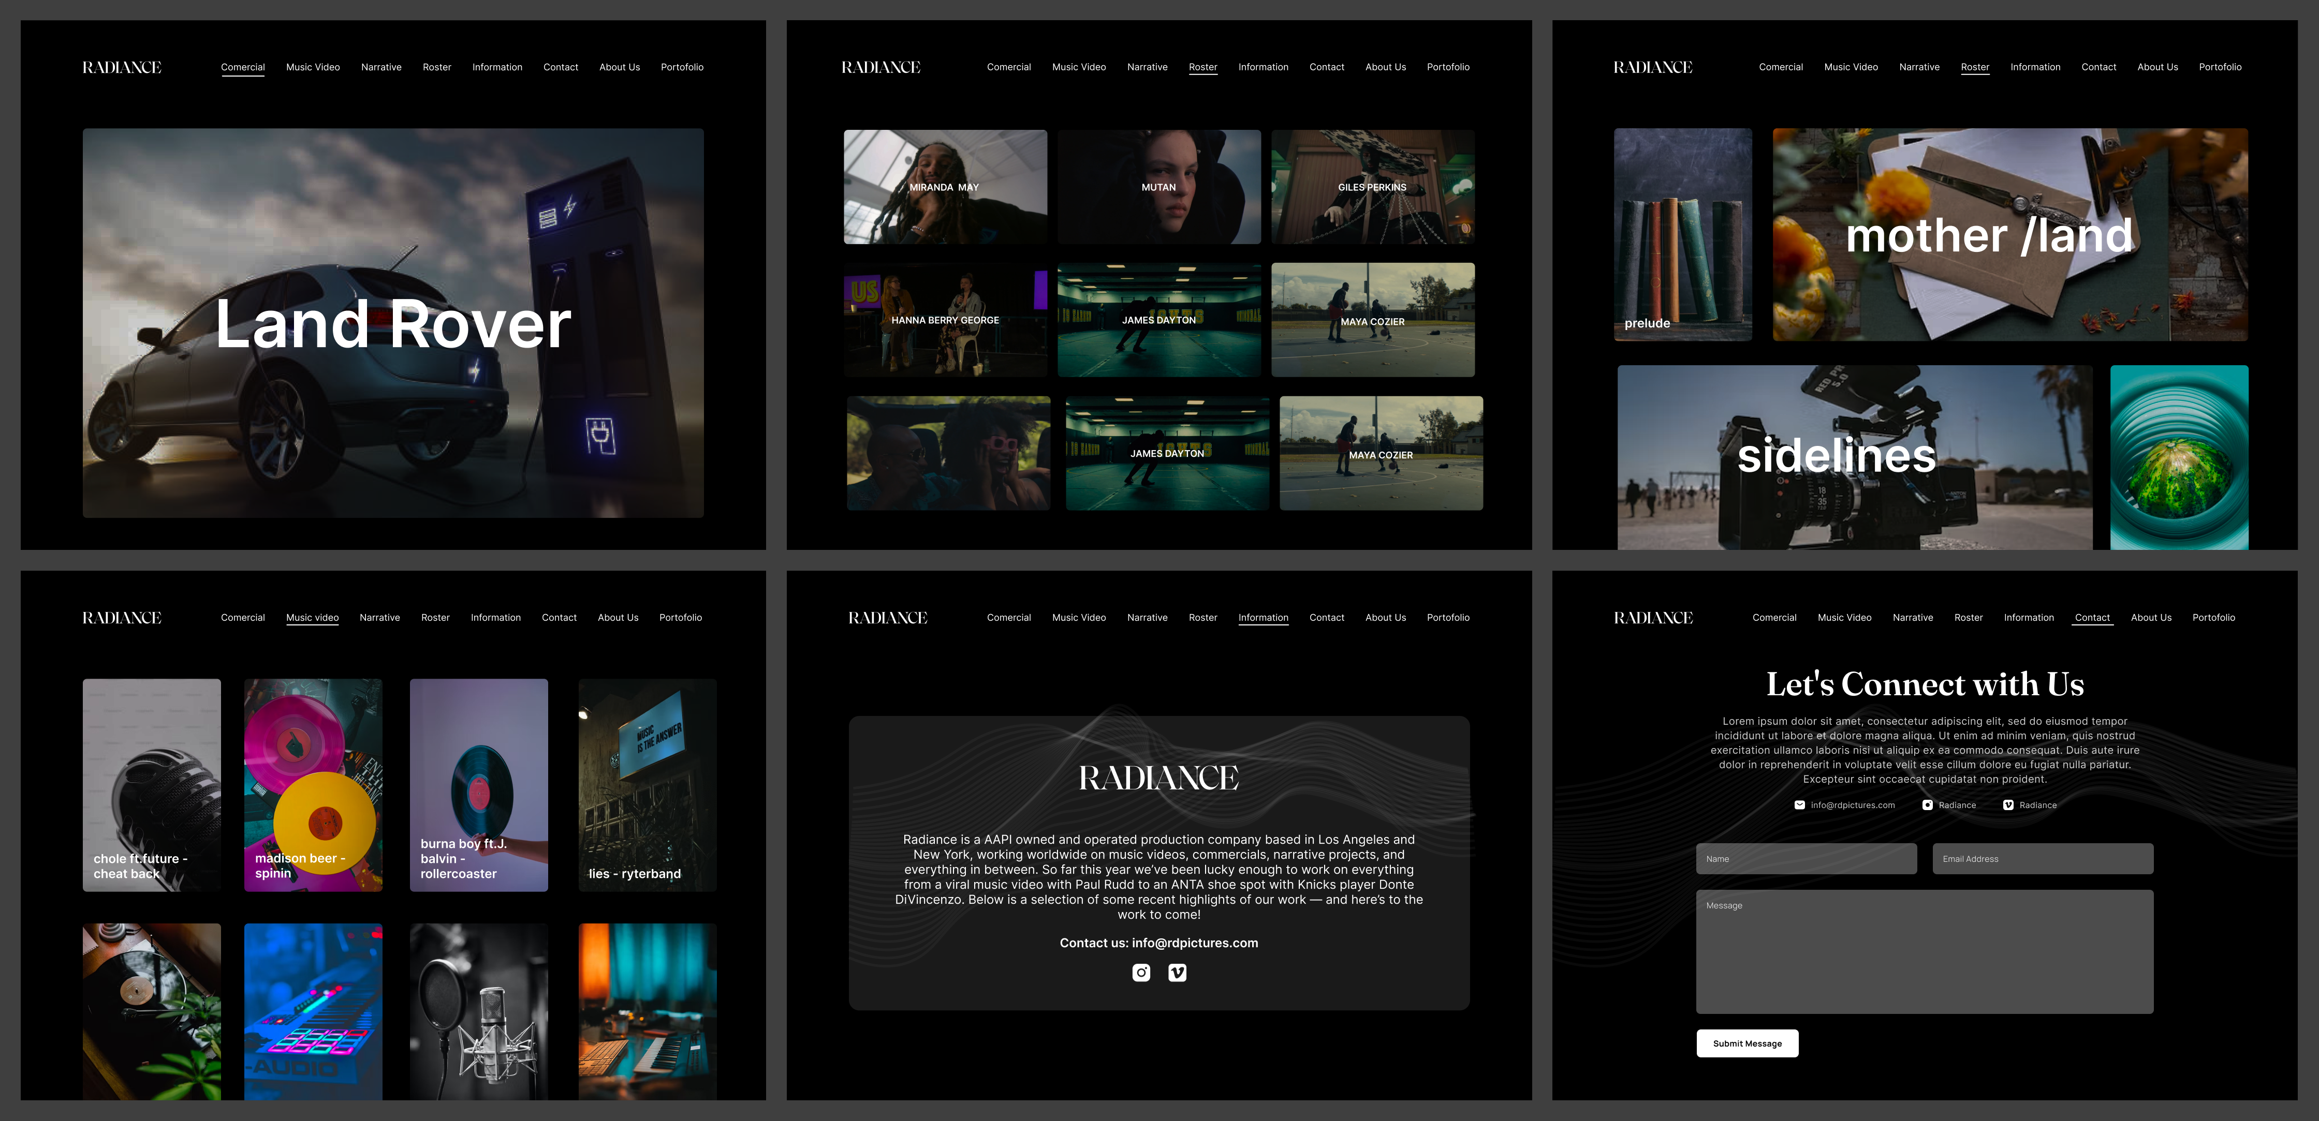Open the MIRANDA MAY roster thumbnail

tap(944, 187)
